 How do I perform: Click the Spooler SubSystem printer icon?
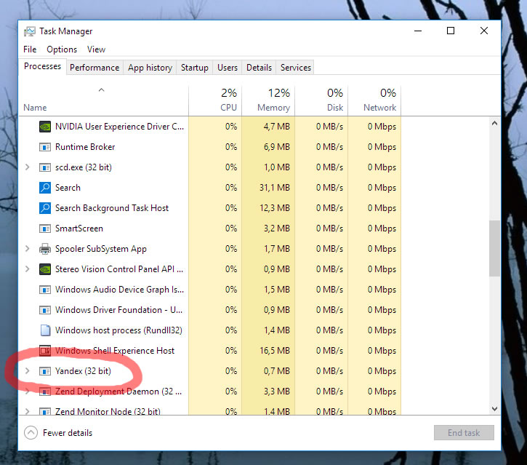[44, 249]
